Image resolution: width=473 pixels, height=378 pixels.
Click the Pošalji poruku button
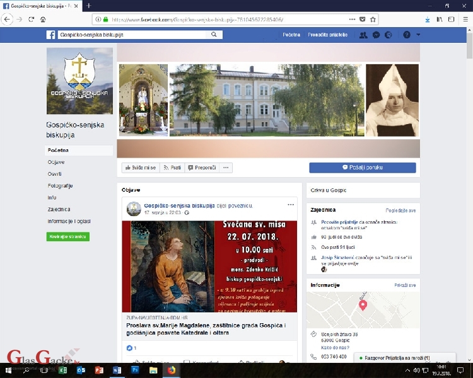click(x=363, y=168)
